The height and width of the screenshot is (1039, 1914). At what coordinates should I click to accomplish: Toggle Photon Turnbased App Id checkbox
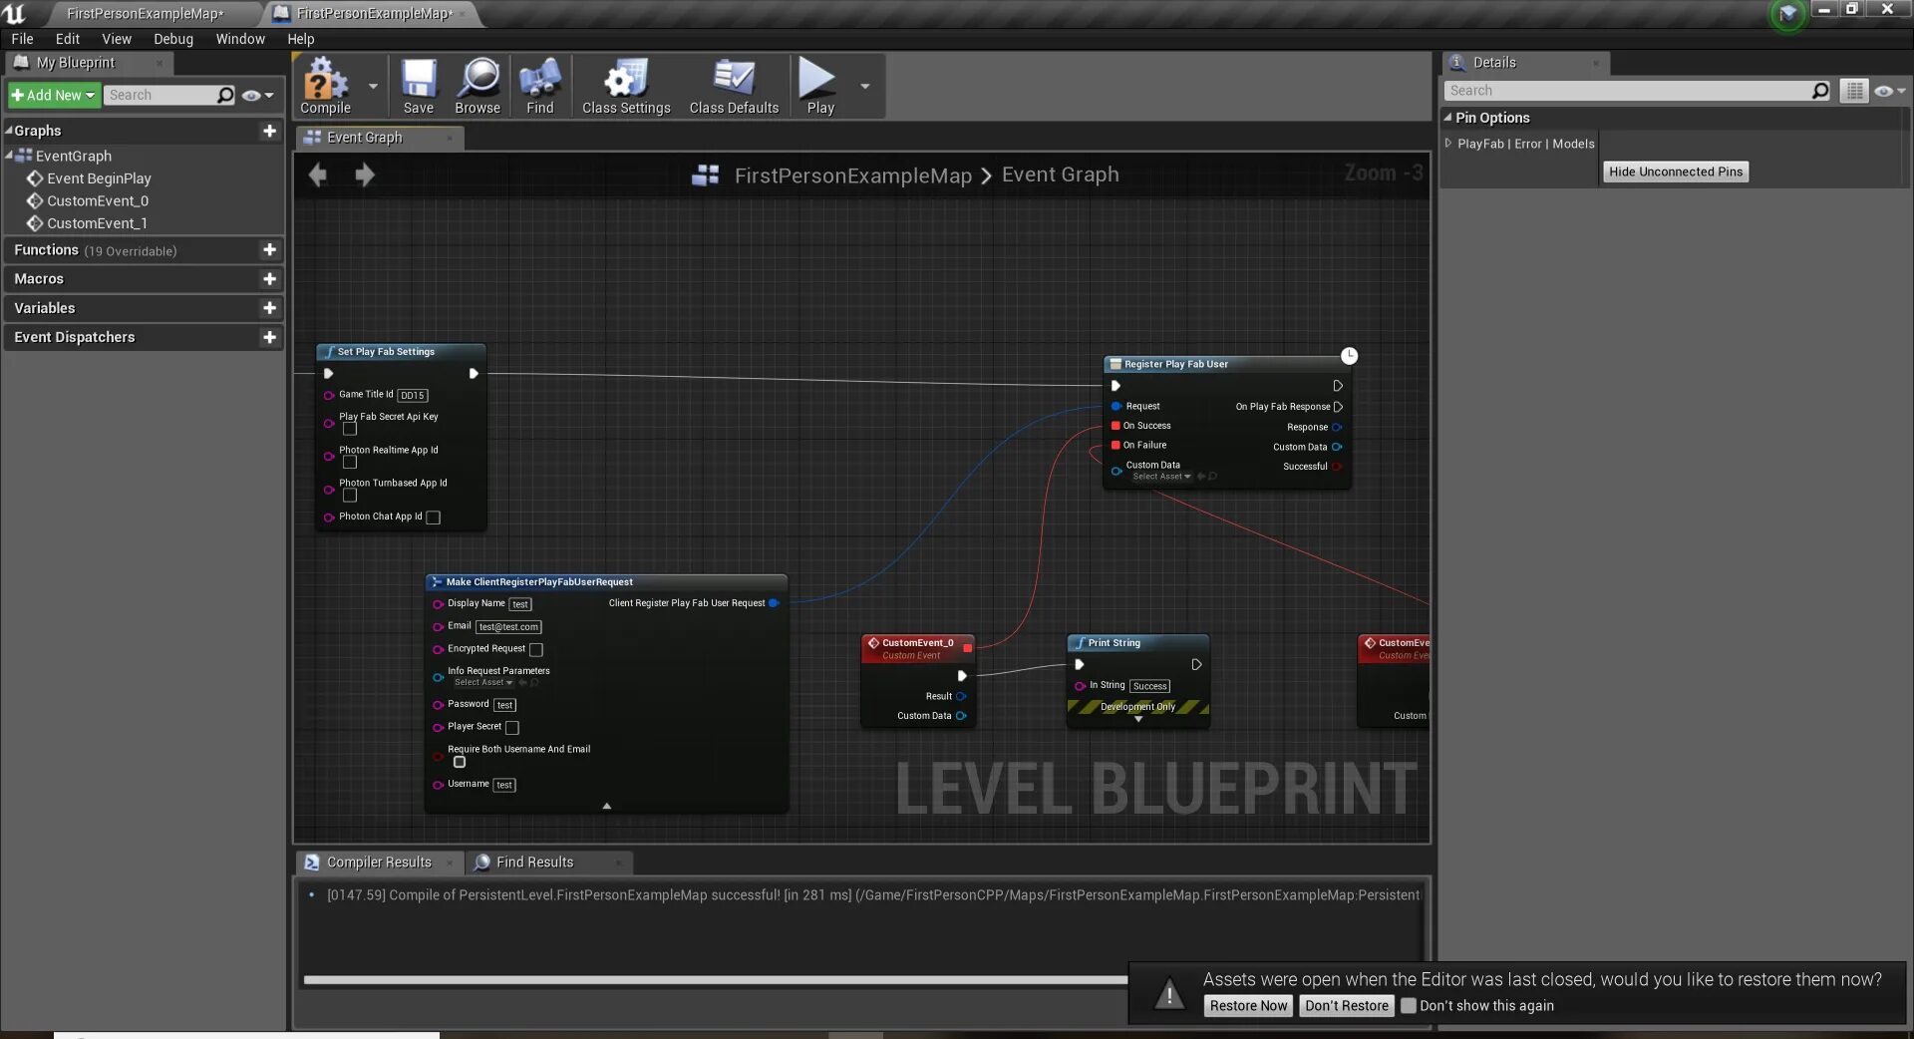click(x=350, y=495)
